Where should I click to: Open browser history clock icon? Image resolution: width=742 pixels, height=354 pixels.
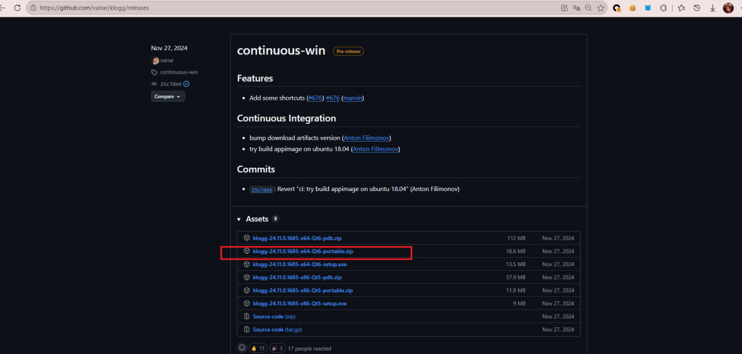coord(697,8)
